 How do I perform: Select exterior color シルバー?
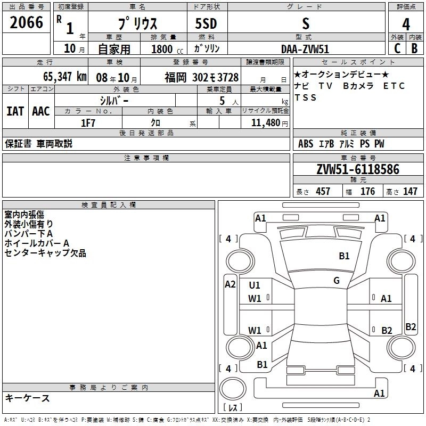click(114, 101)
